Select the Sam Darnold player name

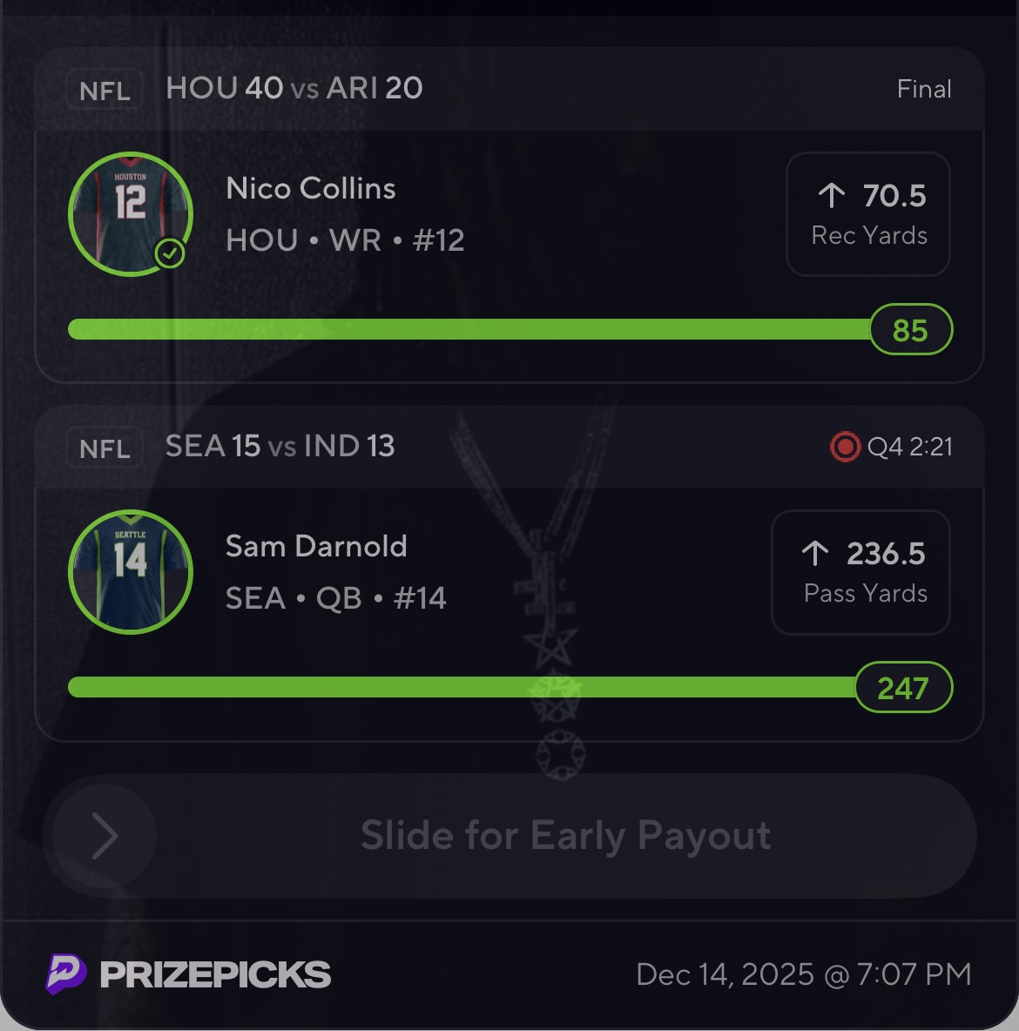click(x=316, y=546)
